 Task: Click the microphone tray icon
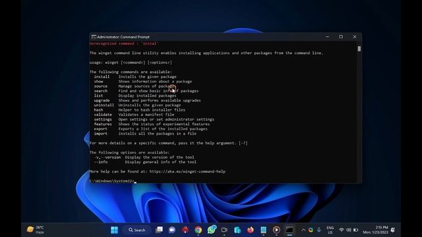(x=319, y=230)
